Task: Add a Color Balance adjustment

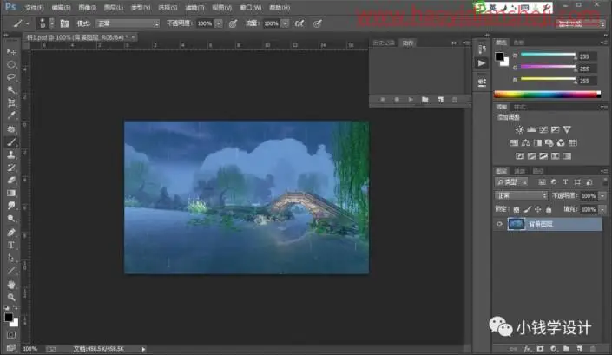Action: tap(526, 142)
